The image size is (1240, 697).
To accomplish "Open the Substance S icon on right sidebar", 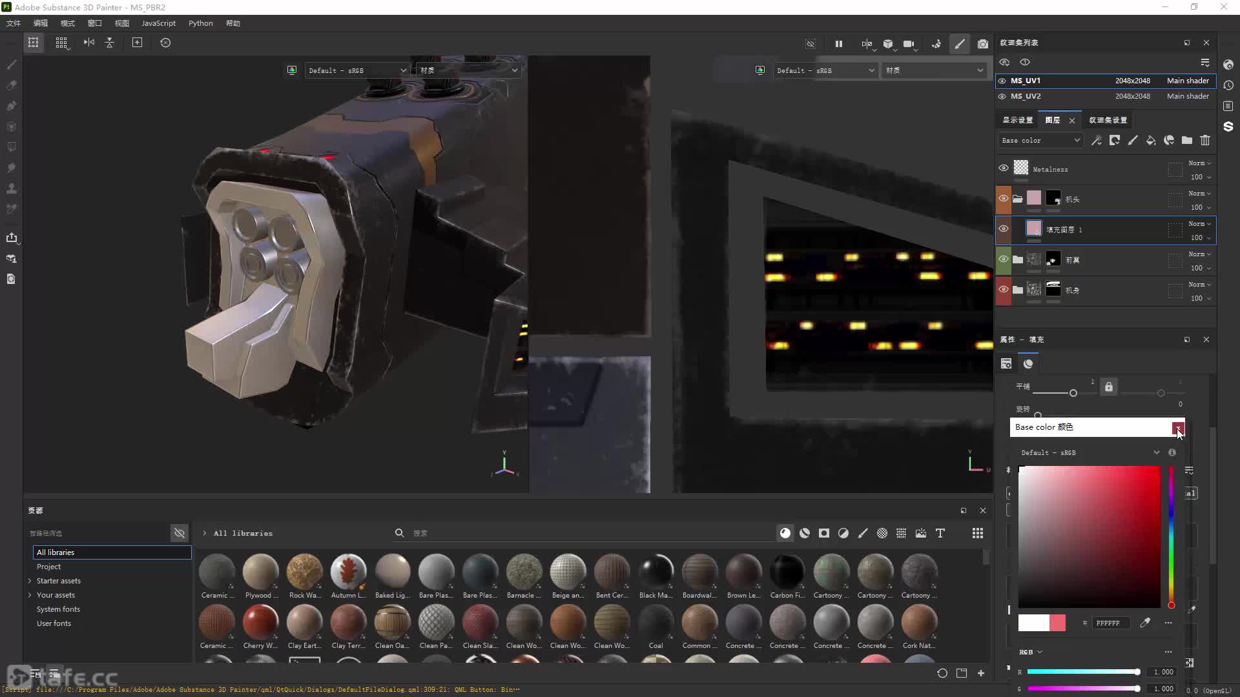I will [x=1228, y=126].
